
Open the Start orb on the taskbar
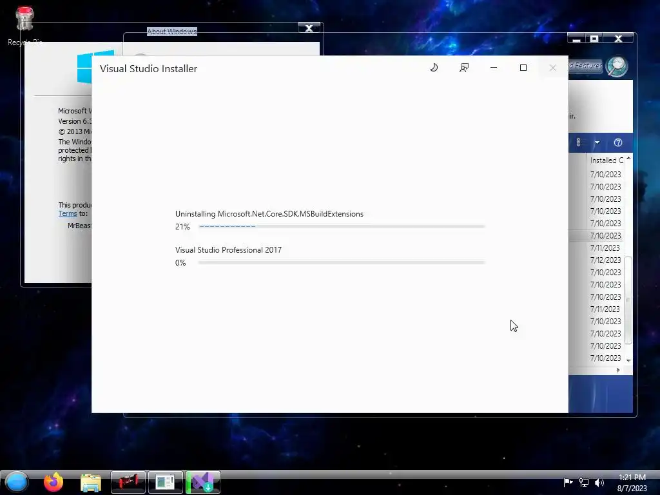16,482
